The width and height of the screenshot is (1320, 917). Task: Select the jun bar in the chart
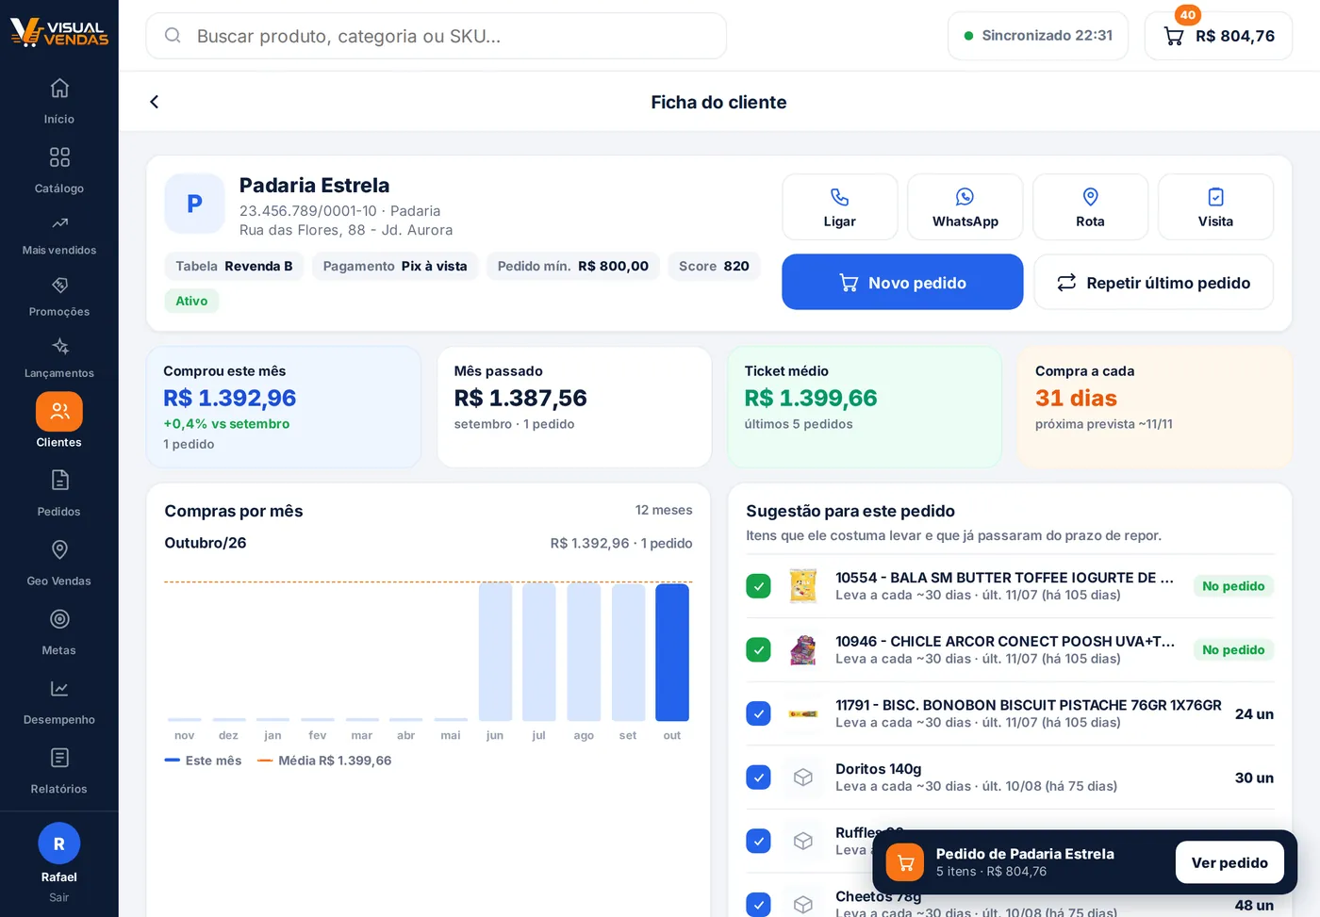(495, 652)
